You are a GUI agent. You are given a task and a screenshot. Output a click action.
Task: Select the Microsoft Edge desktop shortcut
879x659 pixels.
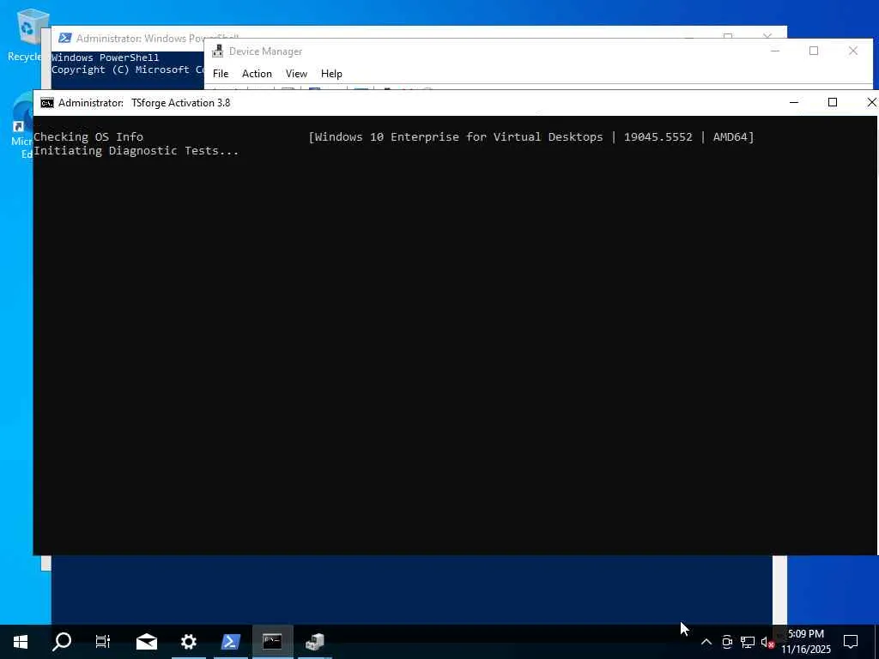[22, 126]
